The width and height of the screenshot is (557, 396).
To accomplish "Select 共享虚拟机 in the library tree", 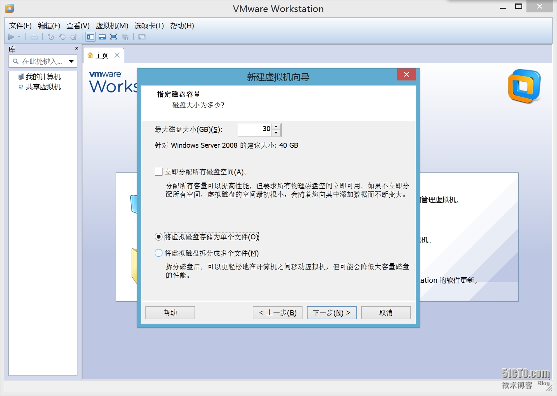I will pyautogui.click(x=39, y=87).
